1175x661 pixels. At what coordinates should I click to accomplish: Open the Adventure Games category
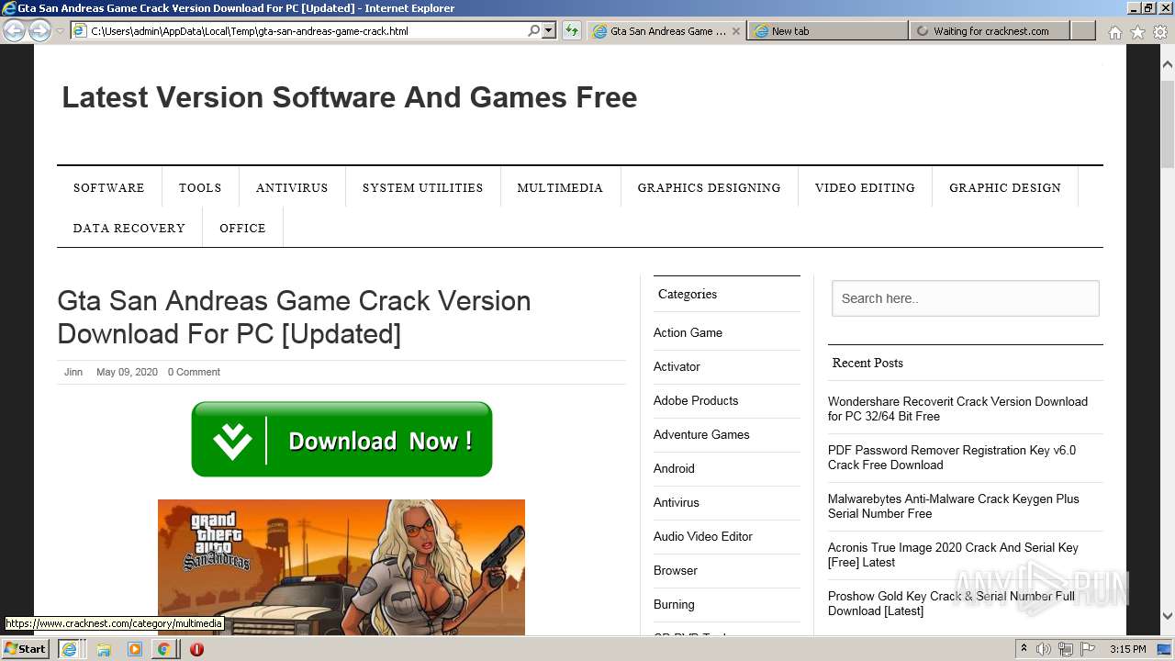(x=701, y=434)
